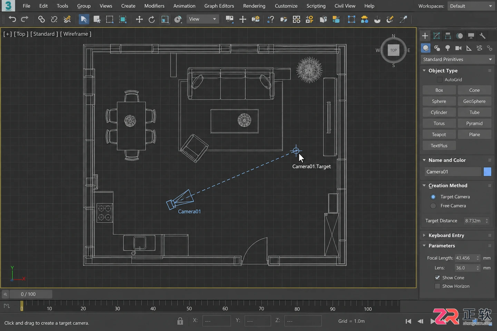Open the Standard Primitives dropdown
497x331 pixels.
[x=457, y=59]
